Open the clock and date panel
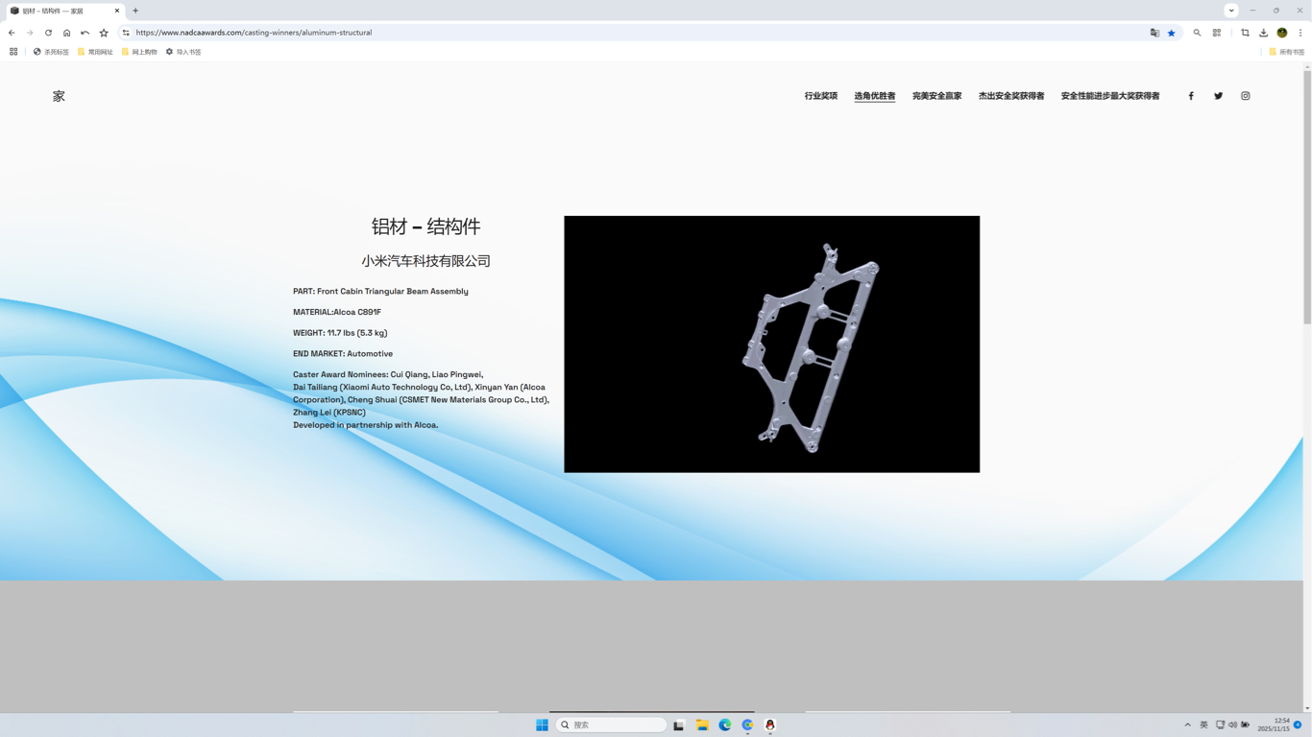This screenshot has height=737, width=1312. pos(1275,725)
